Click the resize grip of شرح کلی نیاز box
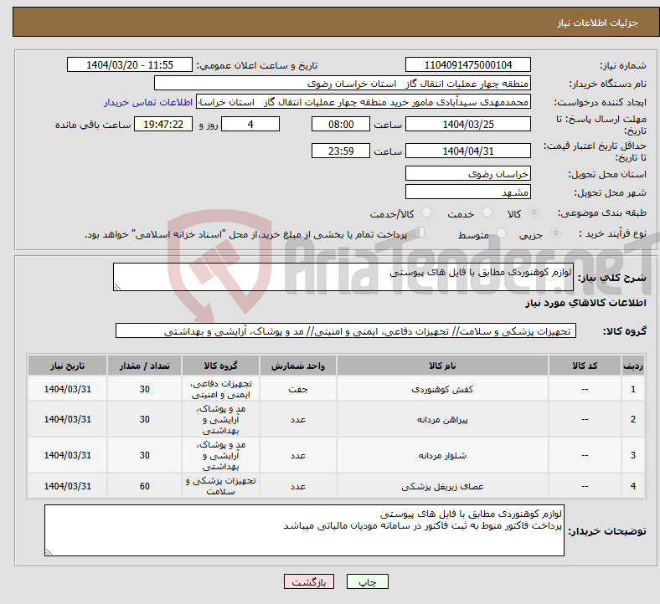 click(117, 287)
